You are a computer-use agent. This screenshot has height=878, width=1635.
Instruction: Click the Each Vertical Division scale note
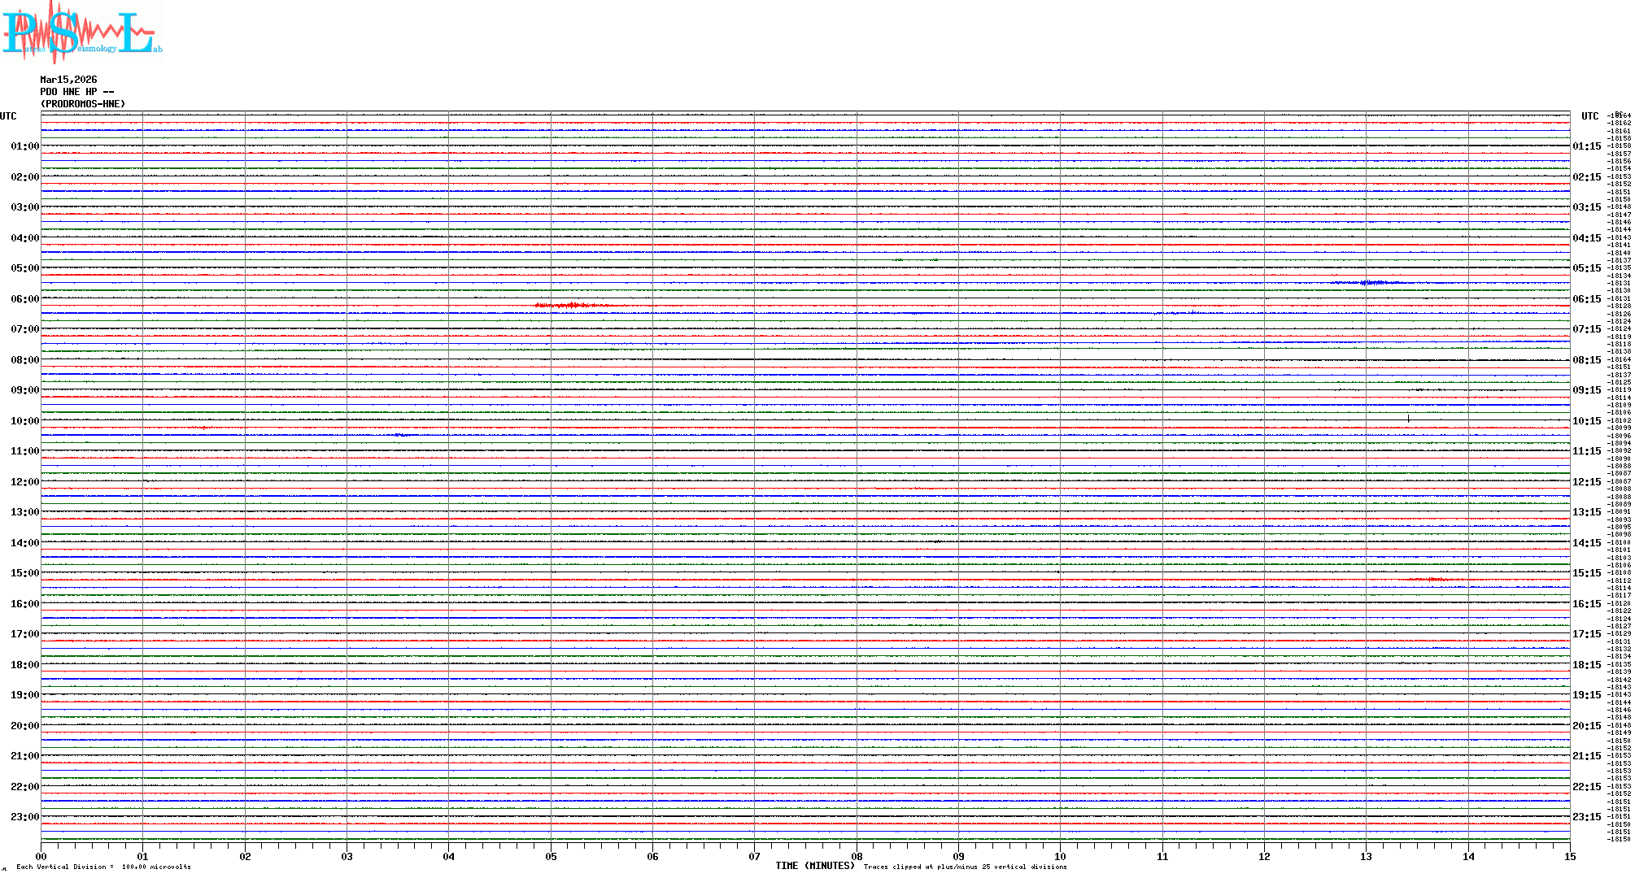point(103,867)
